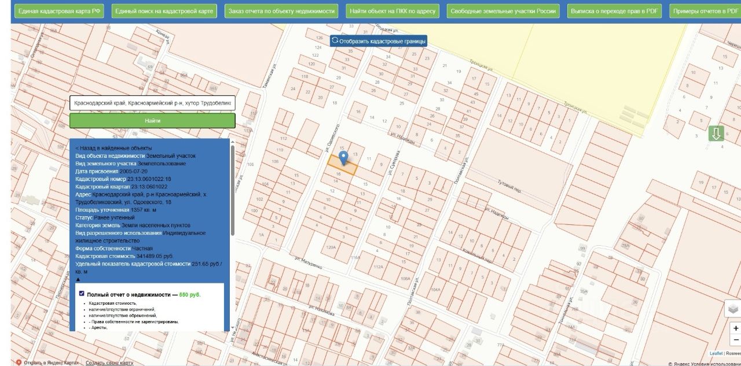Click 'Земли населенных пунктов' category text
Image resolution: width=741 pixels, height=366 pixels.
[x=156, y=225]
